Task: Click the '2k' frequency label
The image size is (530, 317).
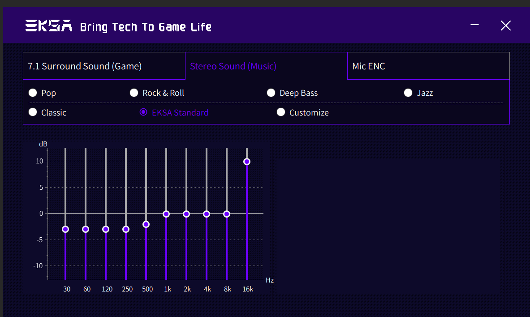Action: click(x=187, y=289)
